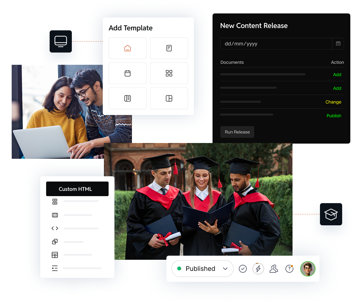The width and height of the screenshot is (362, 305).
Task: Select the document template tile
Action: click(169, 48)
